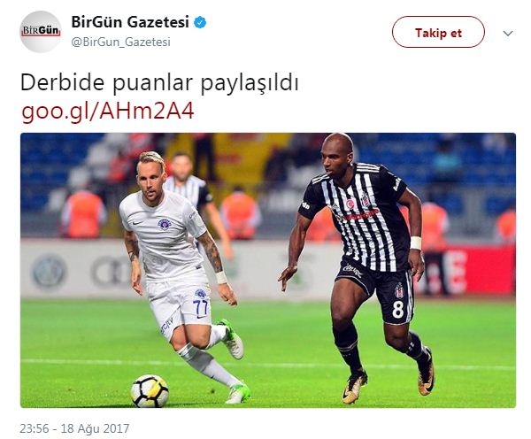The image size is (531, 439).
Task: Click the 23:56 time under the photo
Action: point(35,428)
